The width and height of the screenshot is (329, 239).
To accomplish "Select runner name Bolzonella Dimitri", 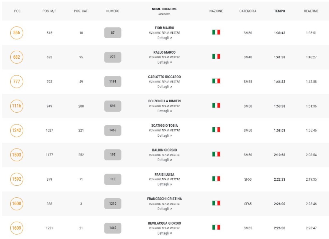I will pos(164,101).
